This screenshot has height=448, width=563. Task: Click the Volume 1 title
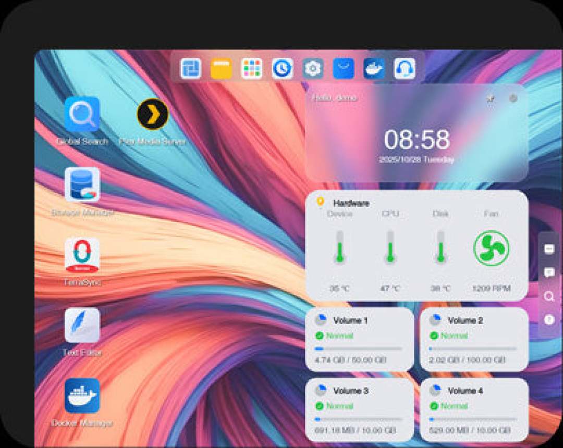(350, 320)
